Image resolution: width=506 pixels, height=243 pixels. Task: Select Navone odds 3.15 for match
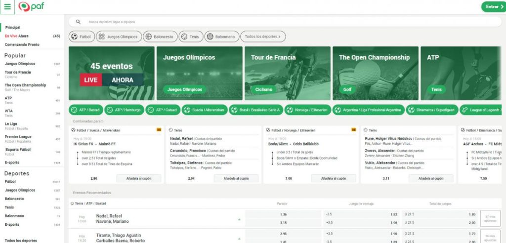tap(283, 223)
